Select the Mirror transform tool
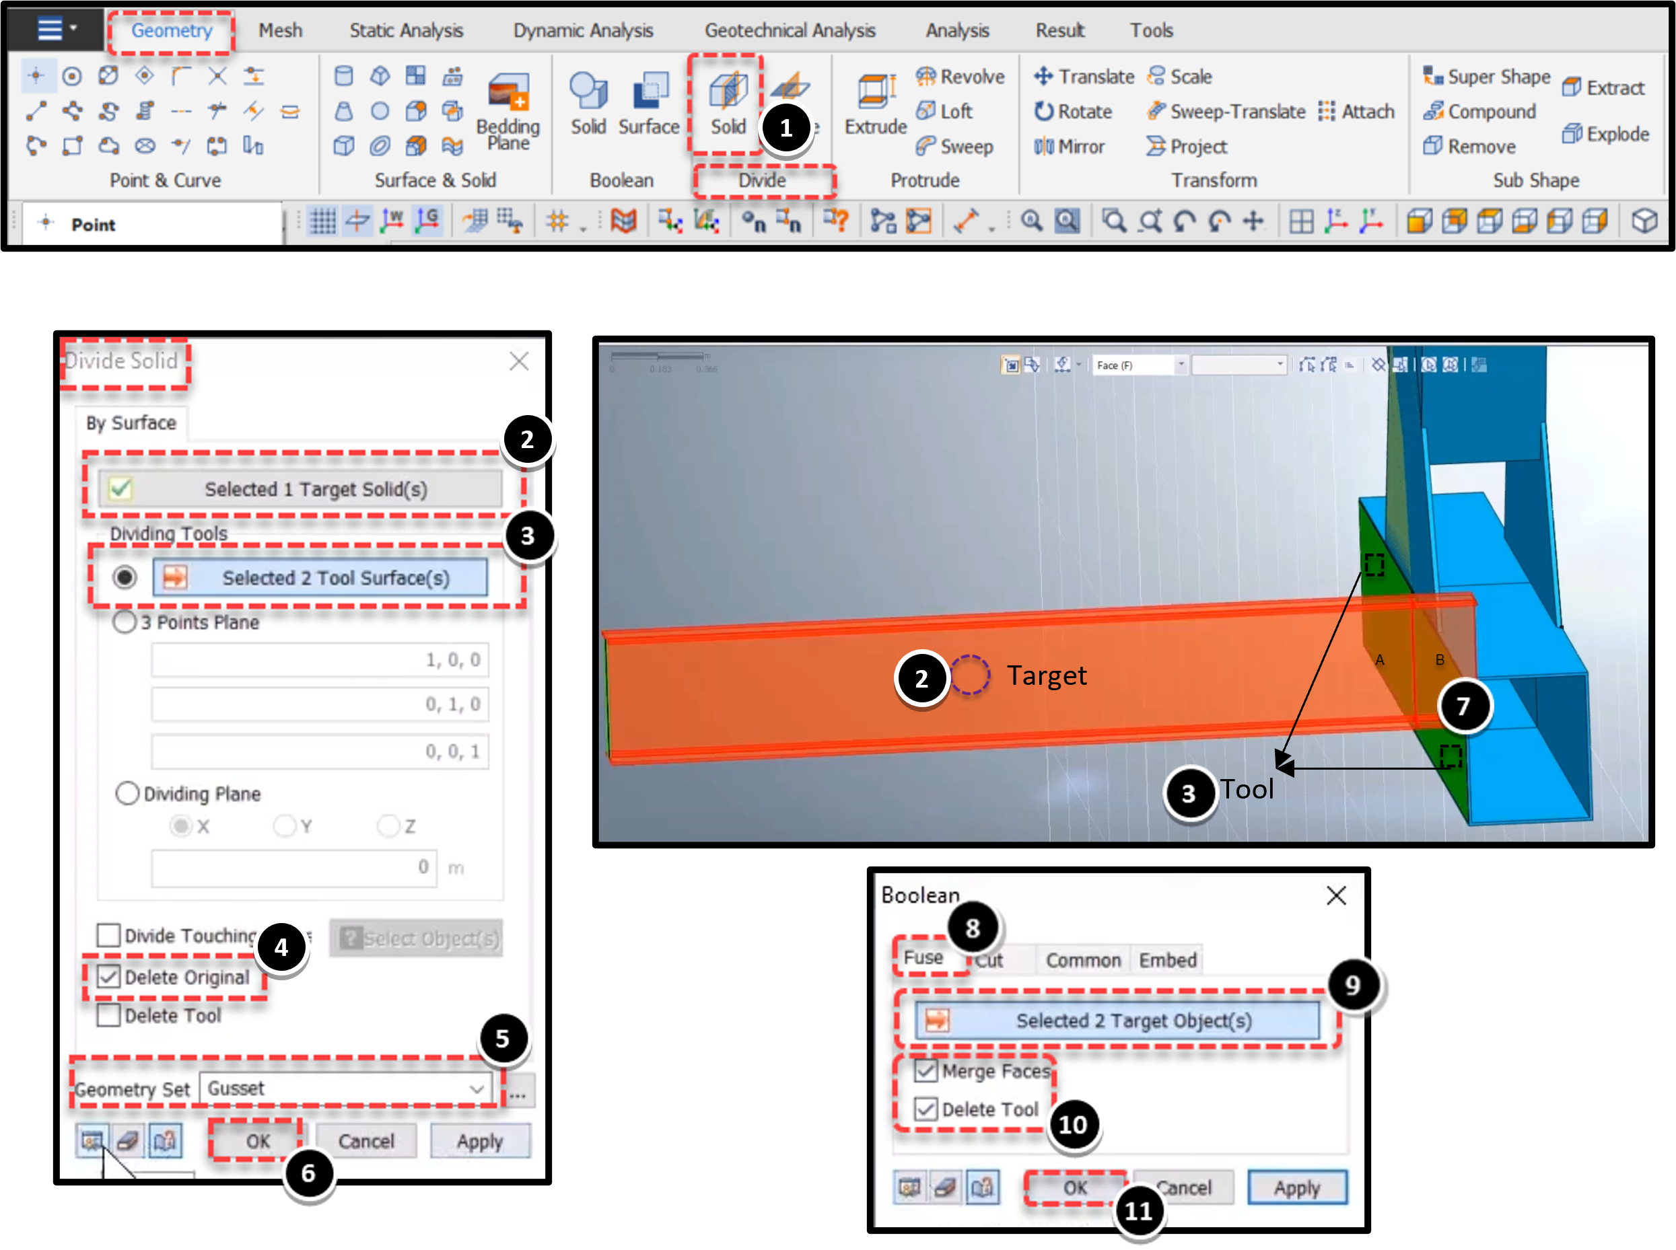Image resolution: width=1676 pixels, height=1250 pixels. pyautogui.click(x=1070, y=146)
